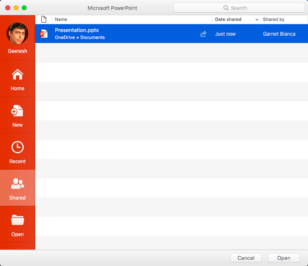Image resolution: width=308 pixels, height=266 pixels.
Task: Switch to the Home tab label
Action: [17, 89]
